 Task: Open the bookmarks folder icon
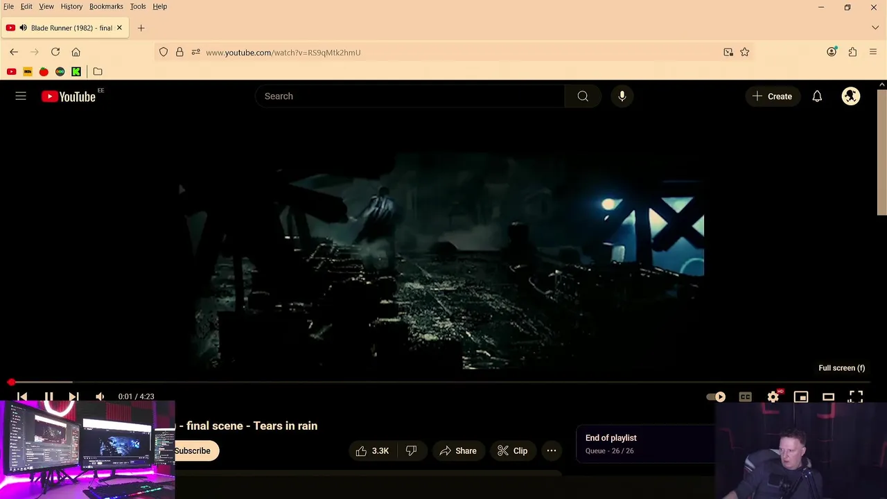[x=98, y=71]
